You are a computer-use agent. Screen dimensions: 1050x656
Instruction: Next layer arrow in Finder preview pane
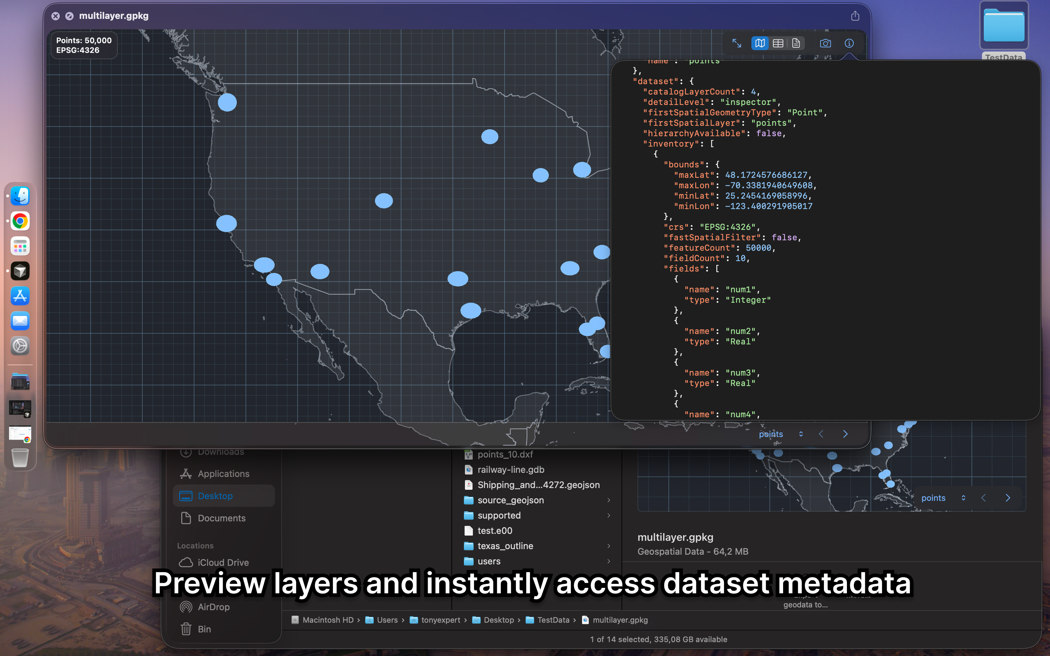pos(1008,497)
